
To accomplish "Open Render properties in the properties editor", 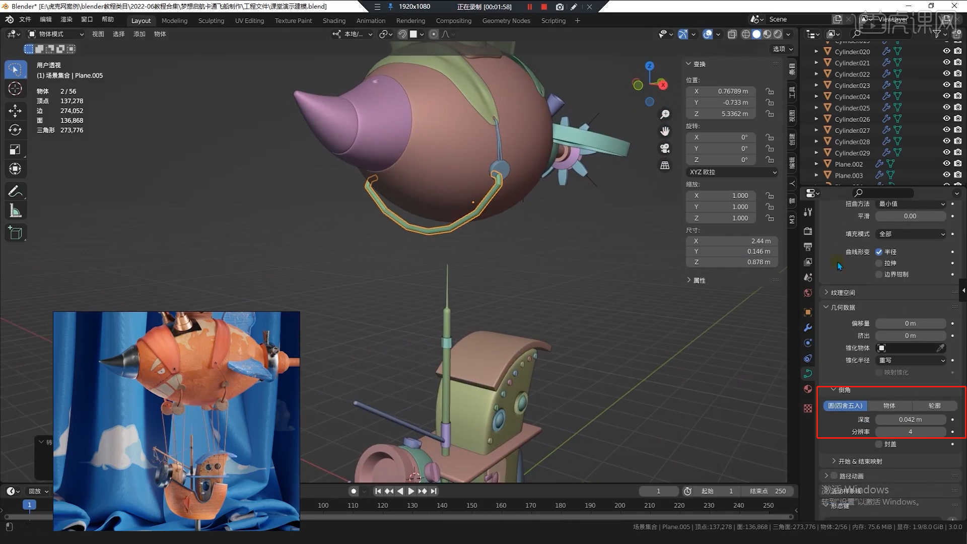I will 808,231.
